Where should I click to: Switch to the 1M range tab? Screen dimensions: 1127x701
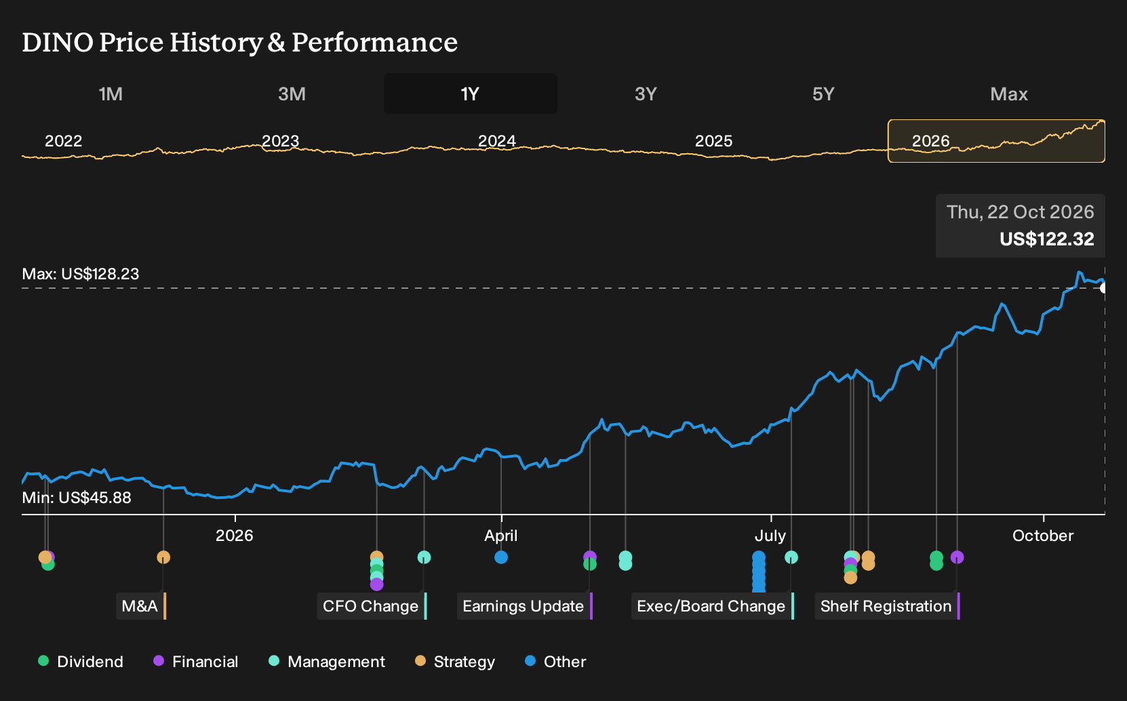[x=111, y=94]
